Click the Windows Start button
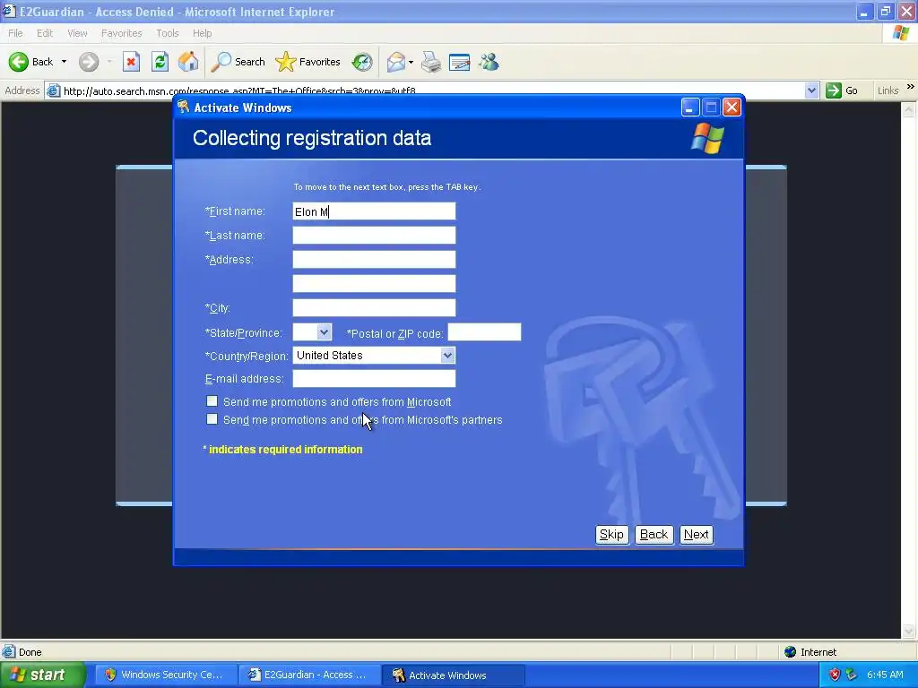918x688 pixels. point(42,675)
